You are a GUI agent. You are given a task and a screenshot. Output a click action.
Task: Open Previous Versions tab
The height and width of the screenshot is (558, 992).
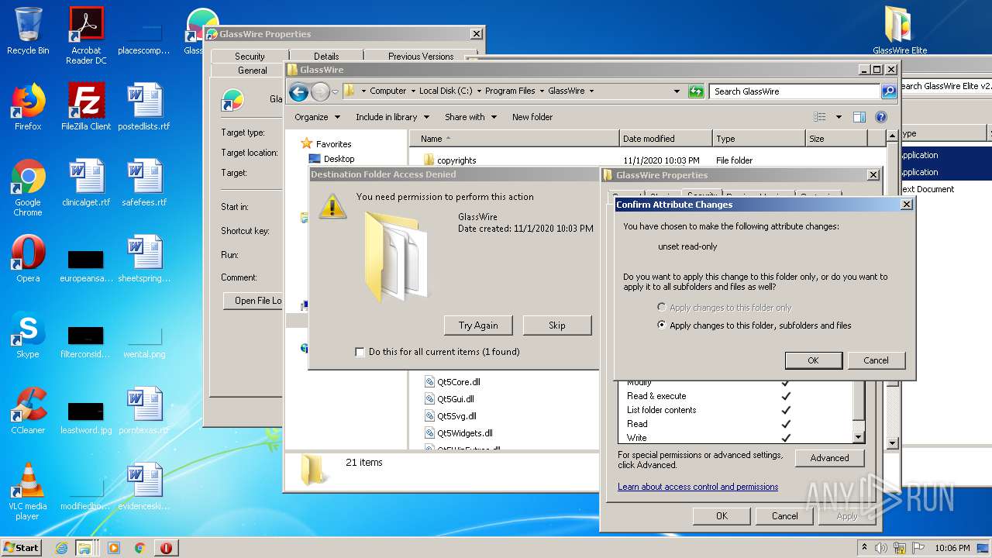pyautogui.click(x=421, y=57)
